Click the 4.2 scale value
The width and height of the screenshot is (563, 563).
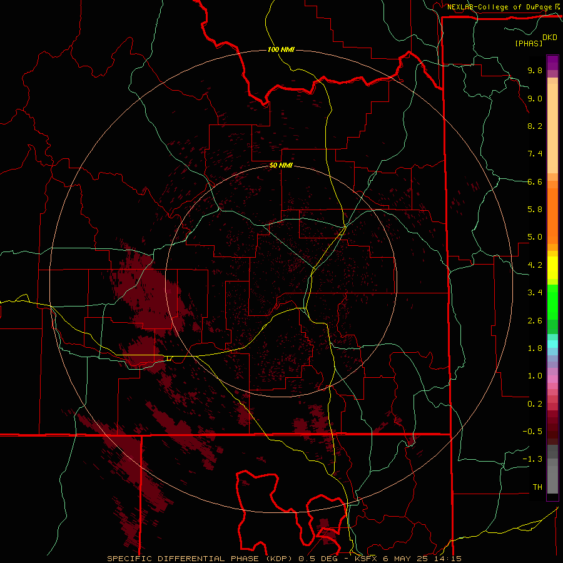click(535, 265)
